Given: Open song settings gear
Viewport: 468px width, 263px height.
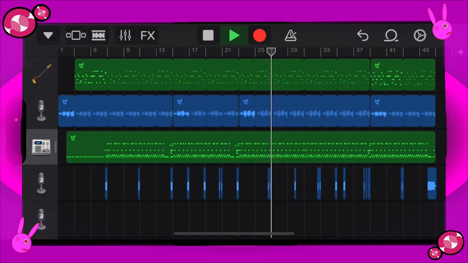Looking at the screenshot, I should [x=420, y=35].
